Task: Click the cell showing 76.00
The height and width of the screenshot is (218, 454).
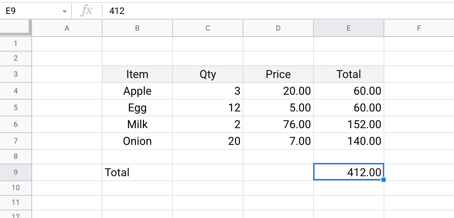Action: 278,124
